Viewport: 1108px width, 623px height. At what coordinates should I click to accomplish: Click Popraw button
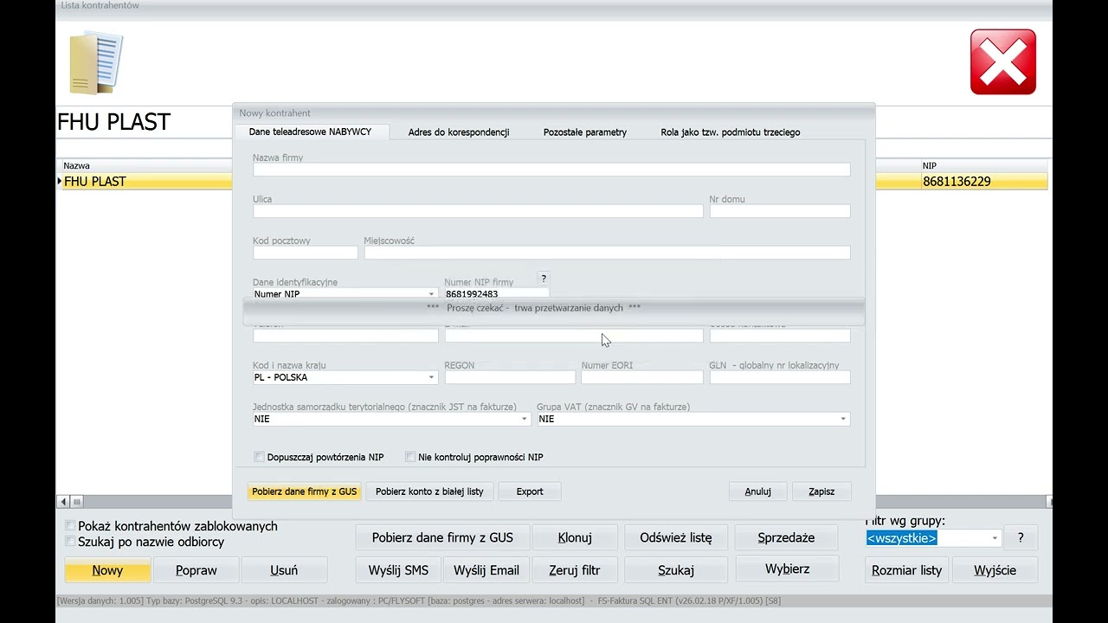(x=196, y=570)
